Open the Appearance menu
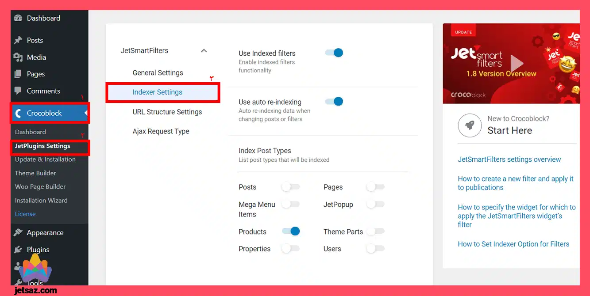Image resolution: width=590 pixels, height=296 pixels. tap(45, 233)
